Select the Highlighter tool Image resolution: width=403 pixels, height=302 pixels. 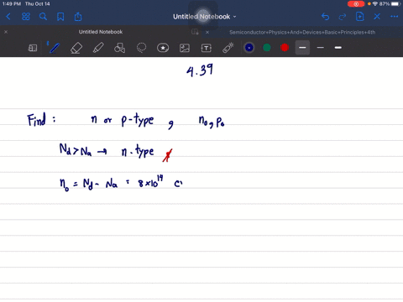coord(98,48)
